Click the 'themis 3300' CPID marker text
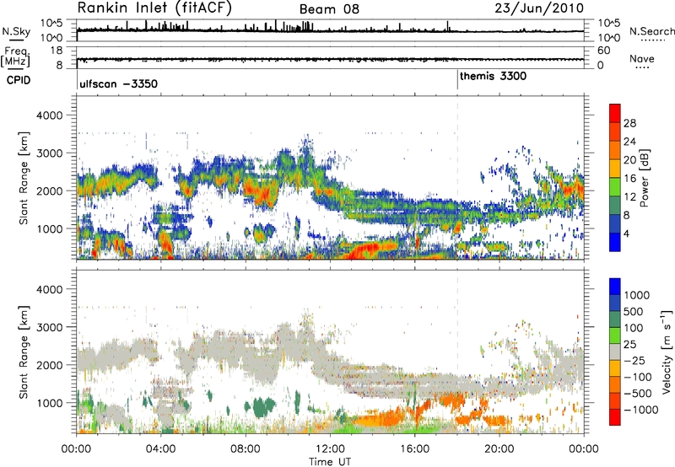Image resolution: width=675 pixels, height=467 pixels. (x=493, y=77)
